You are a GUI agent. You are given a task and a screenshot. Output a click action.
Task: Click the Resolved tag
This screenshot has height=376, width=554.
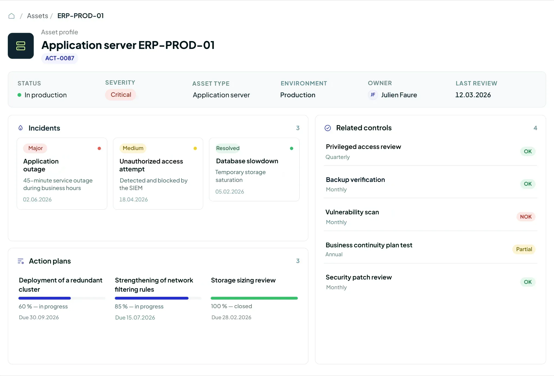click(x=228, y=148)
